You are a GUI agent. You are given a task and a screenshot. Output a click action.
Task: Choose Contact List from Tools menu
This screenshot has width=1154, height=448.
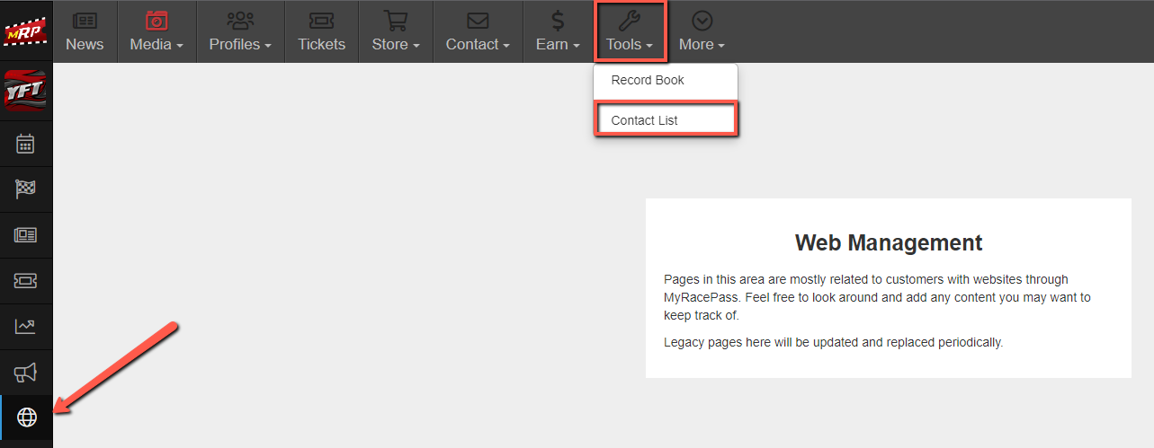pyautogui.click(x=666, y=120)
